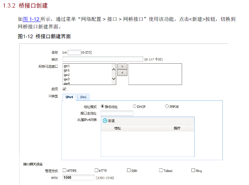Enable the Telnet management checkbox
Viewport: 249px width, 185px height.
point(161,170)
